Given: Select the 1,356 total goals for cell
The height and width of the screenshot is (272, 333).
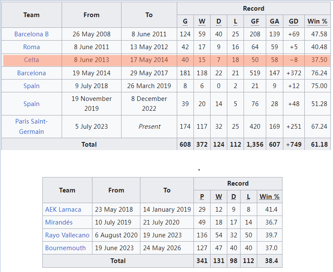Looking at the screenshot, I should pos(255,145).
